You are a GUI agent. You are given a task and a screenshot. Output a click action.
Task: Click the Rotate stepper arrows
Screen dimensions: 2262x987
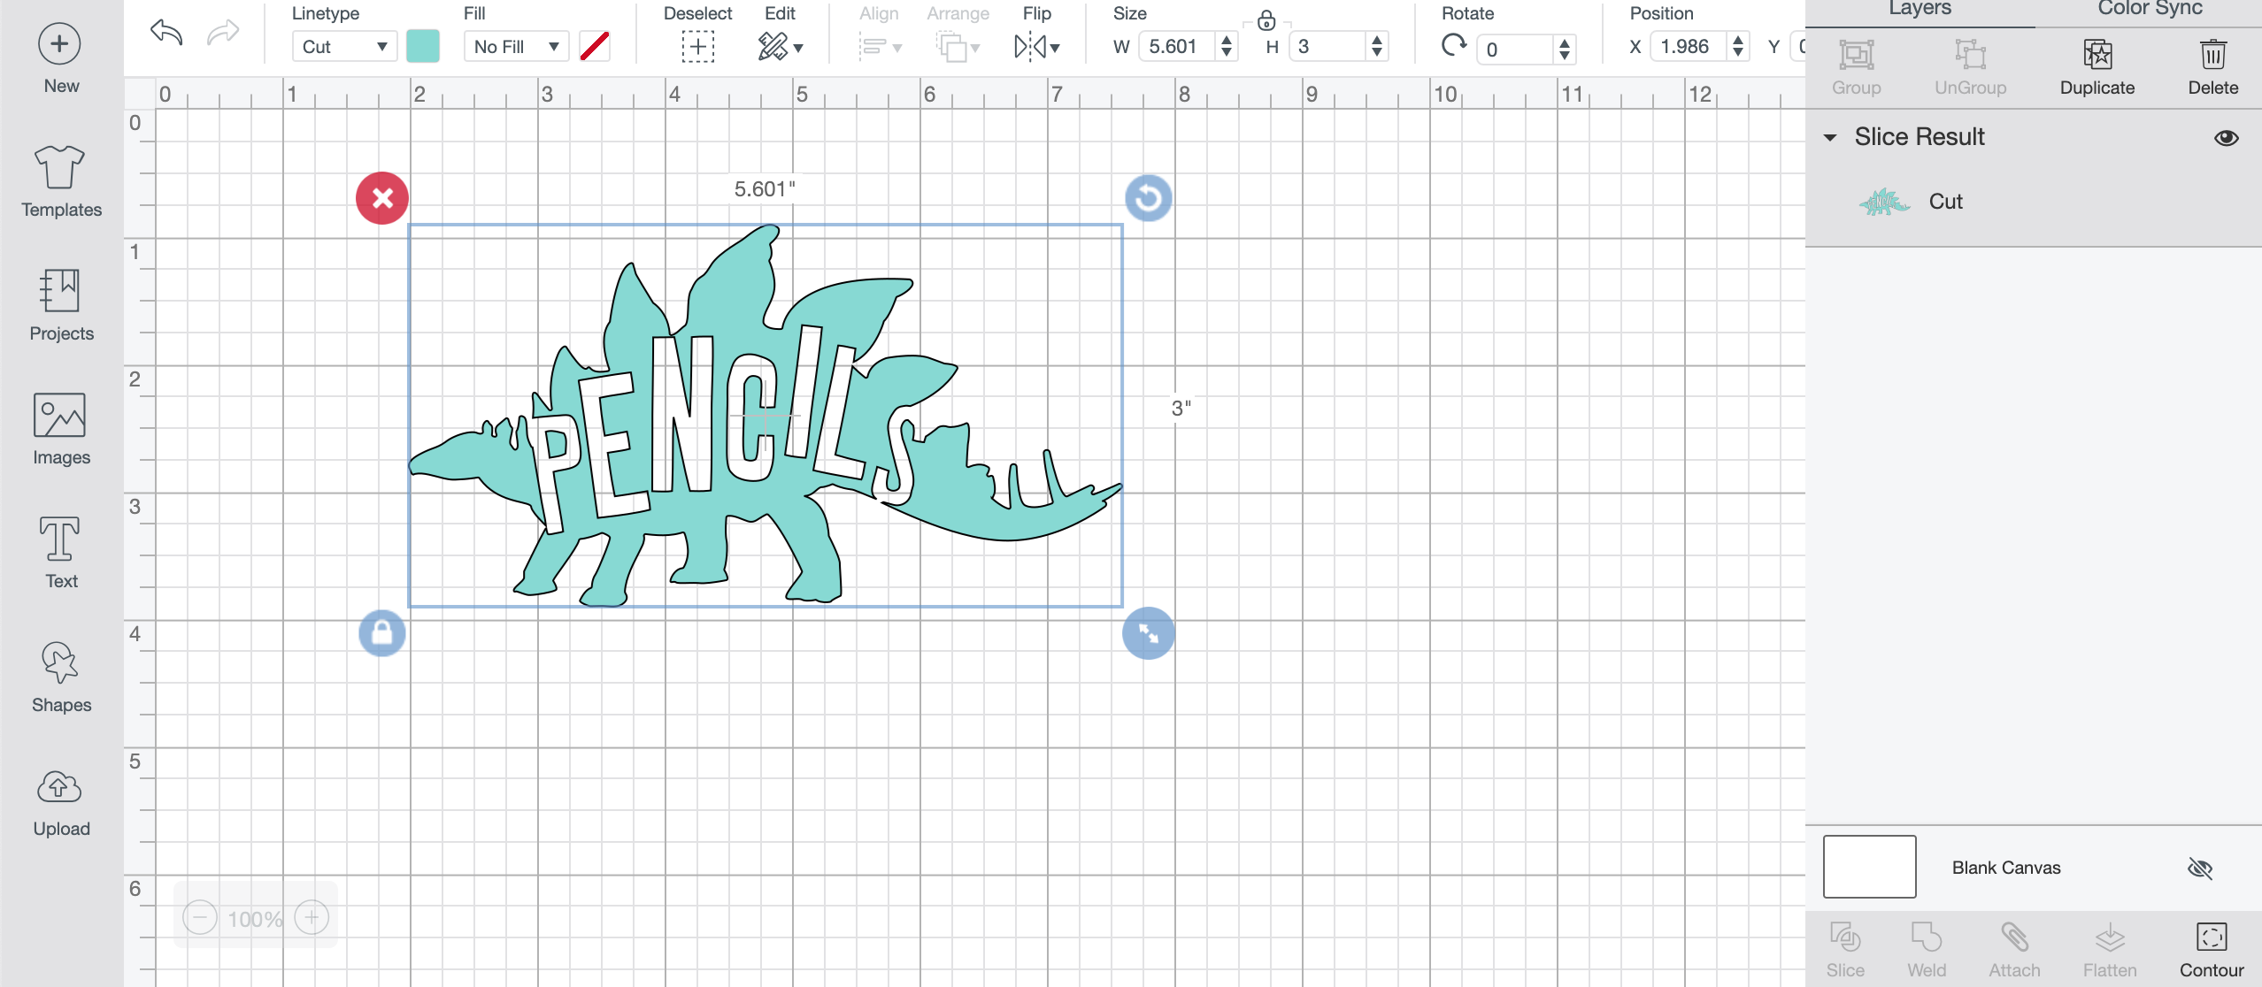pos(1565,49)
